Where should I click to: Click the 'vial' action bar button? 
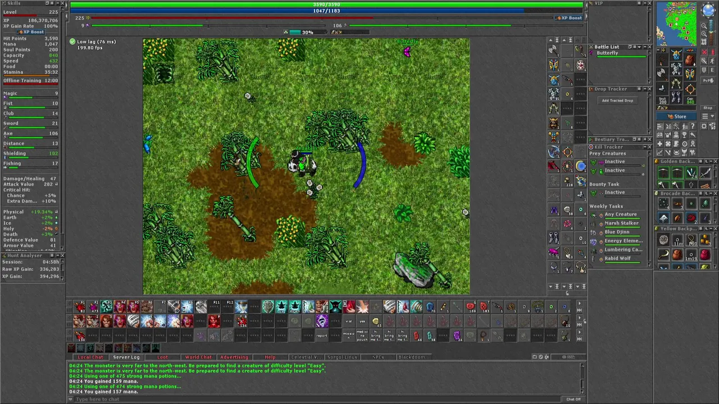[349, 321]
